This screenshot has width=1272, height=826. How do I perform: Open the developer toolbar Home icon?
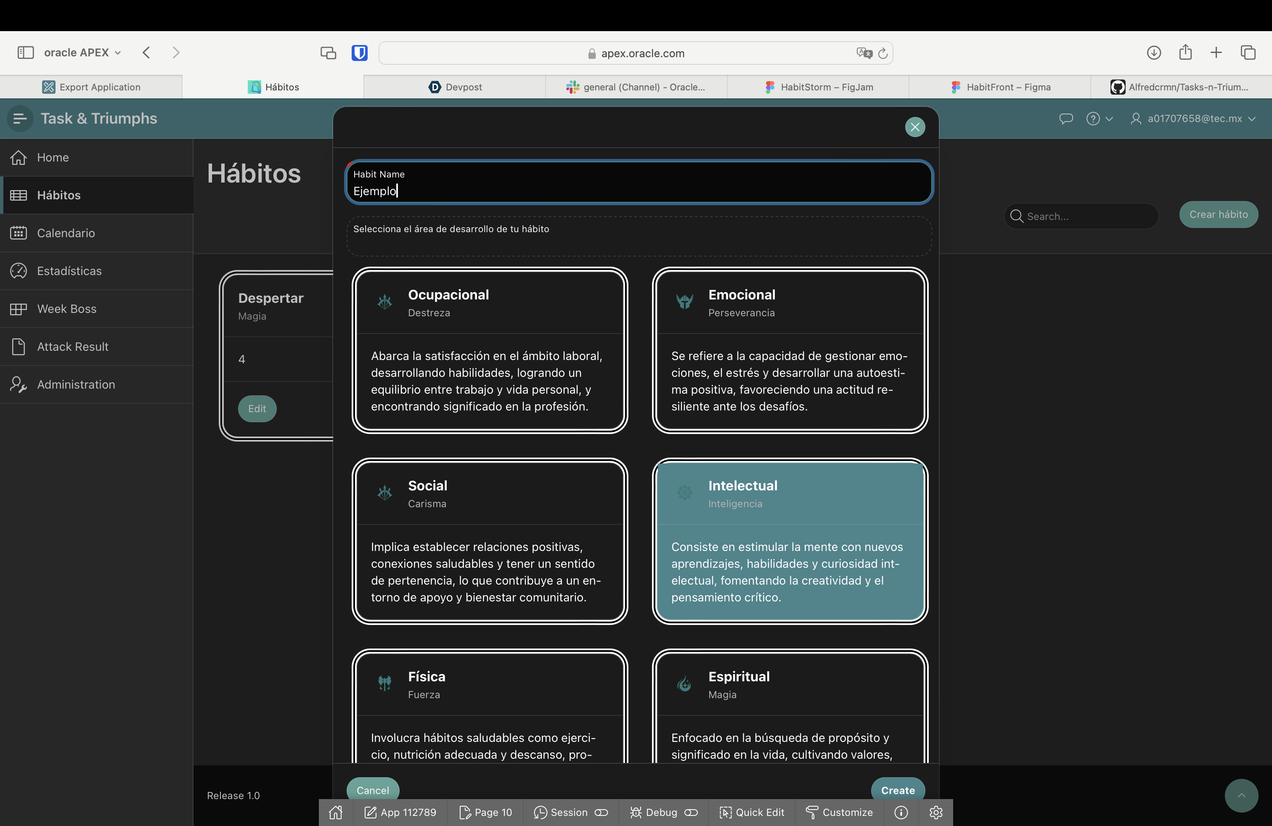point(336,812)
